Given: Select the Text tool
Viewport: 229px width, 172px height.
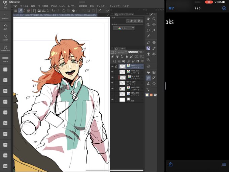Looking at the screenshot, I should [x=148, y=84].
